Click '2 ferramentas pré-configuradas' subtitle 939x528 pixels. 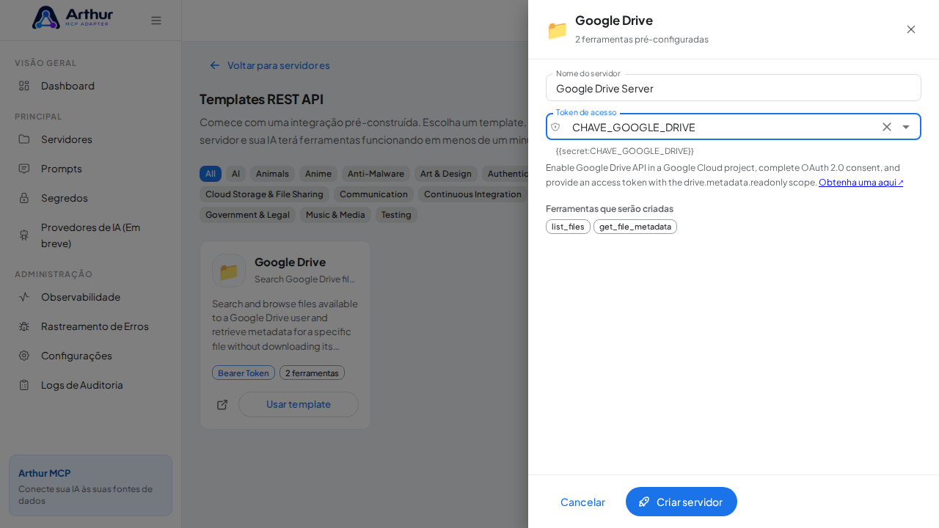[642, 40]
